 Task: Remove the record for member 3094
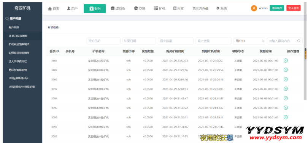(286, 98)
